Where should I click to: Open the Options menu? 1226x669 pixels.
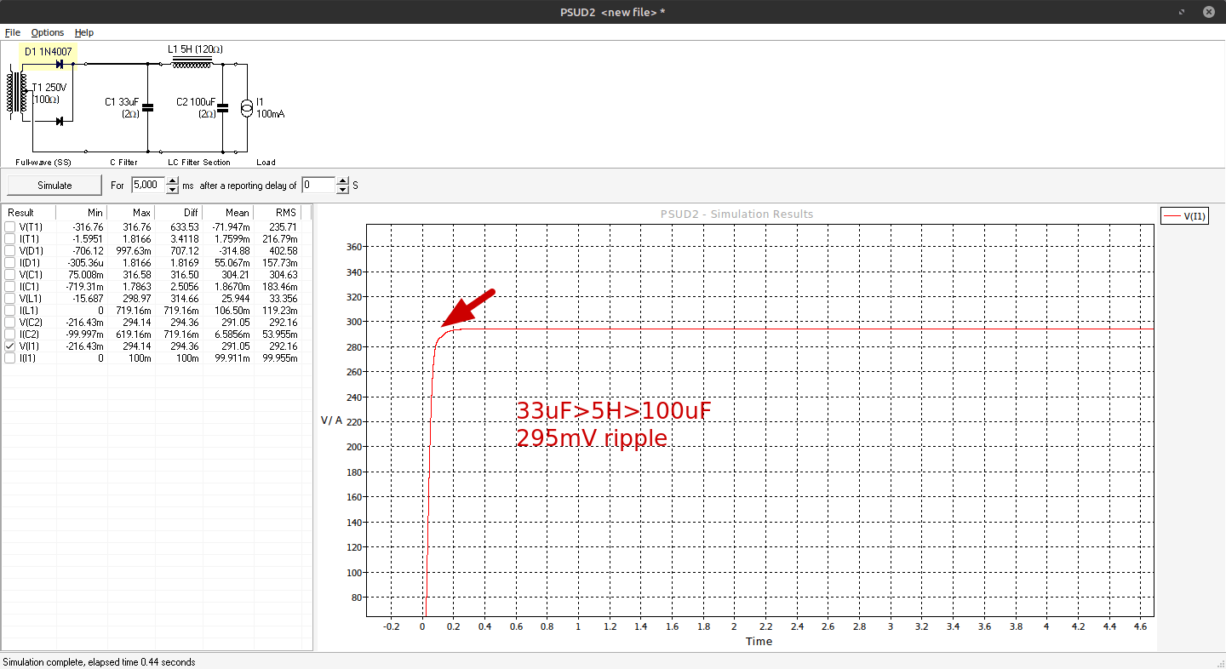pos(48,32)
